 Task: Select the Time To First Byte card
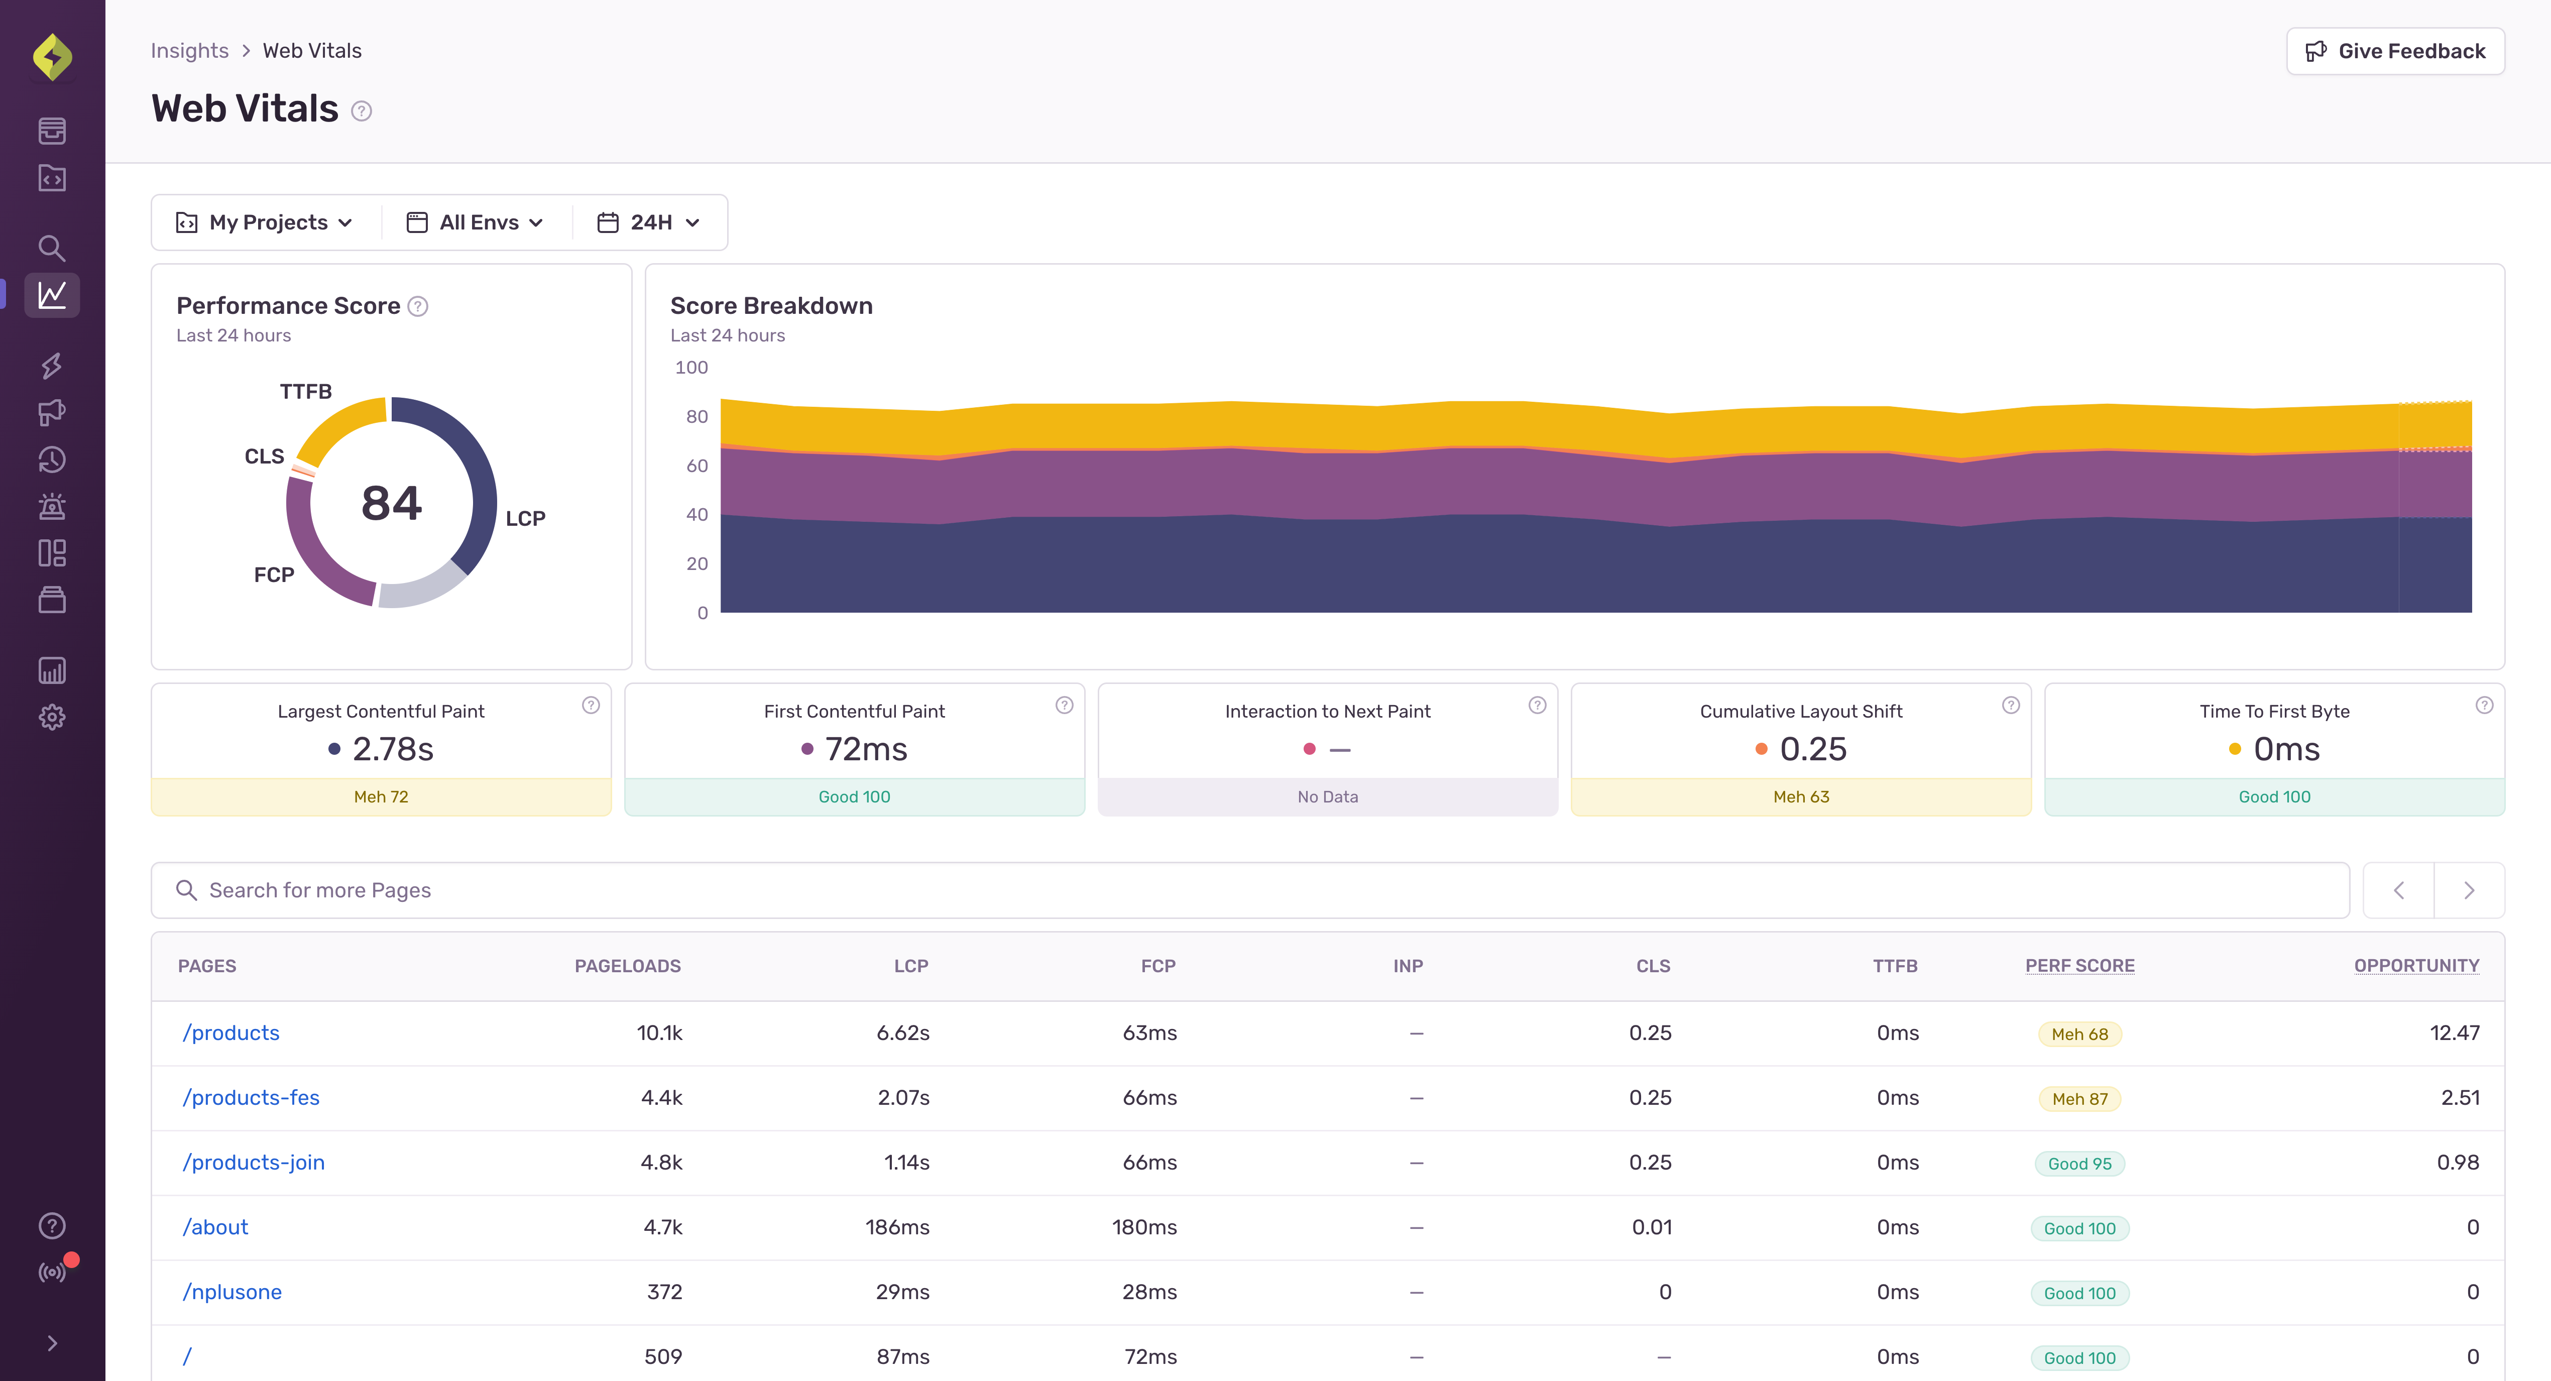pyautogui.click(x=2275, y=750)
